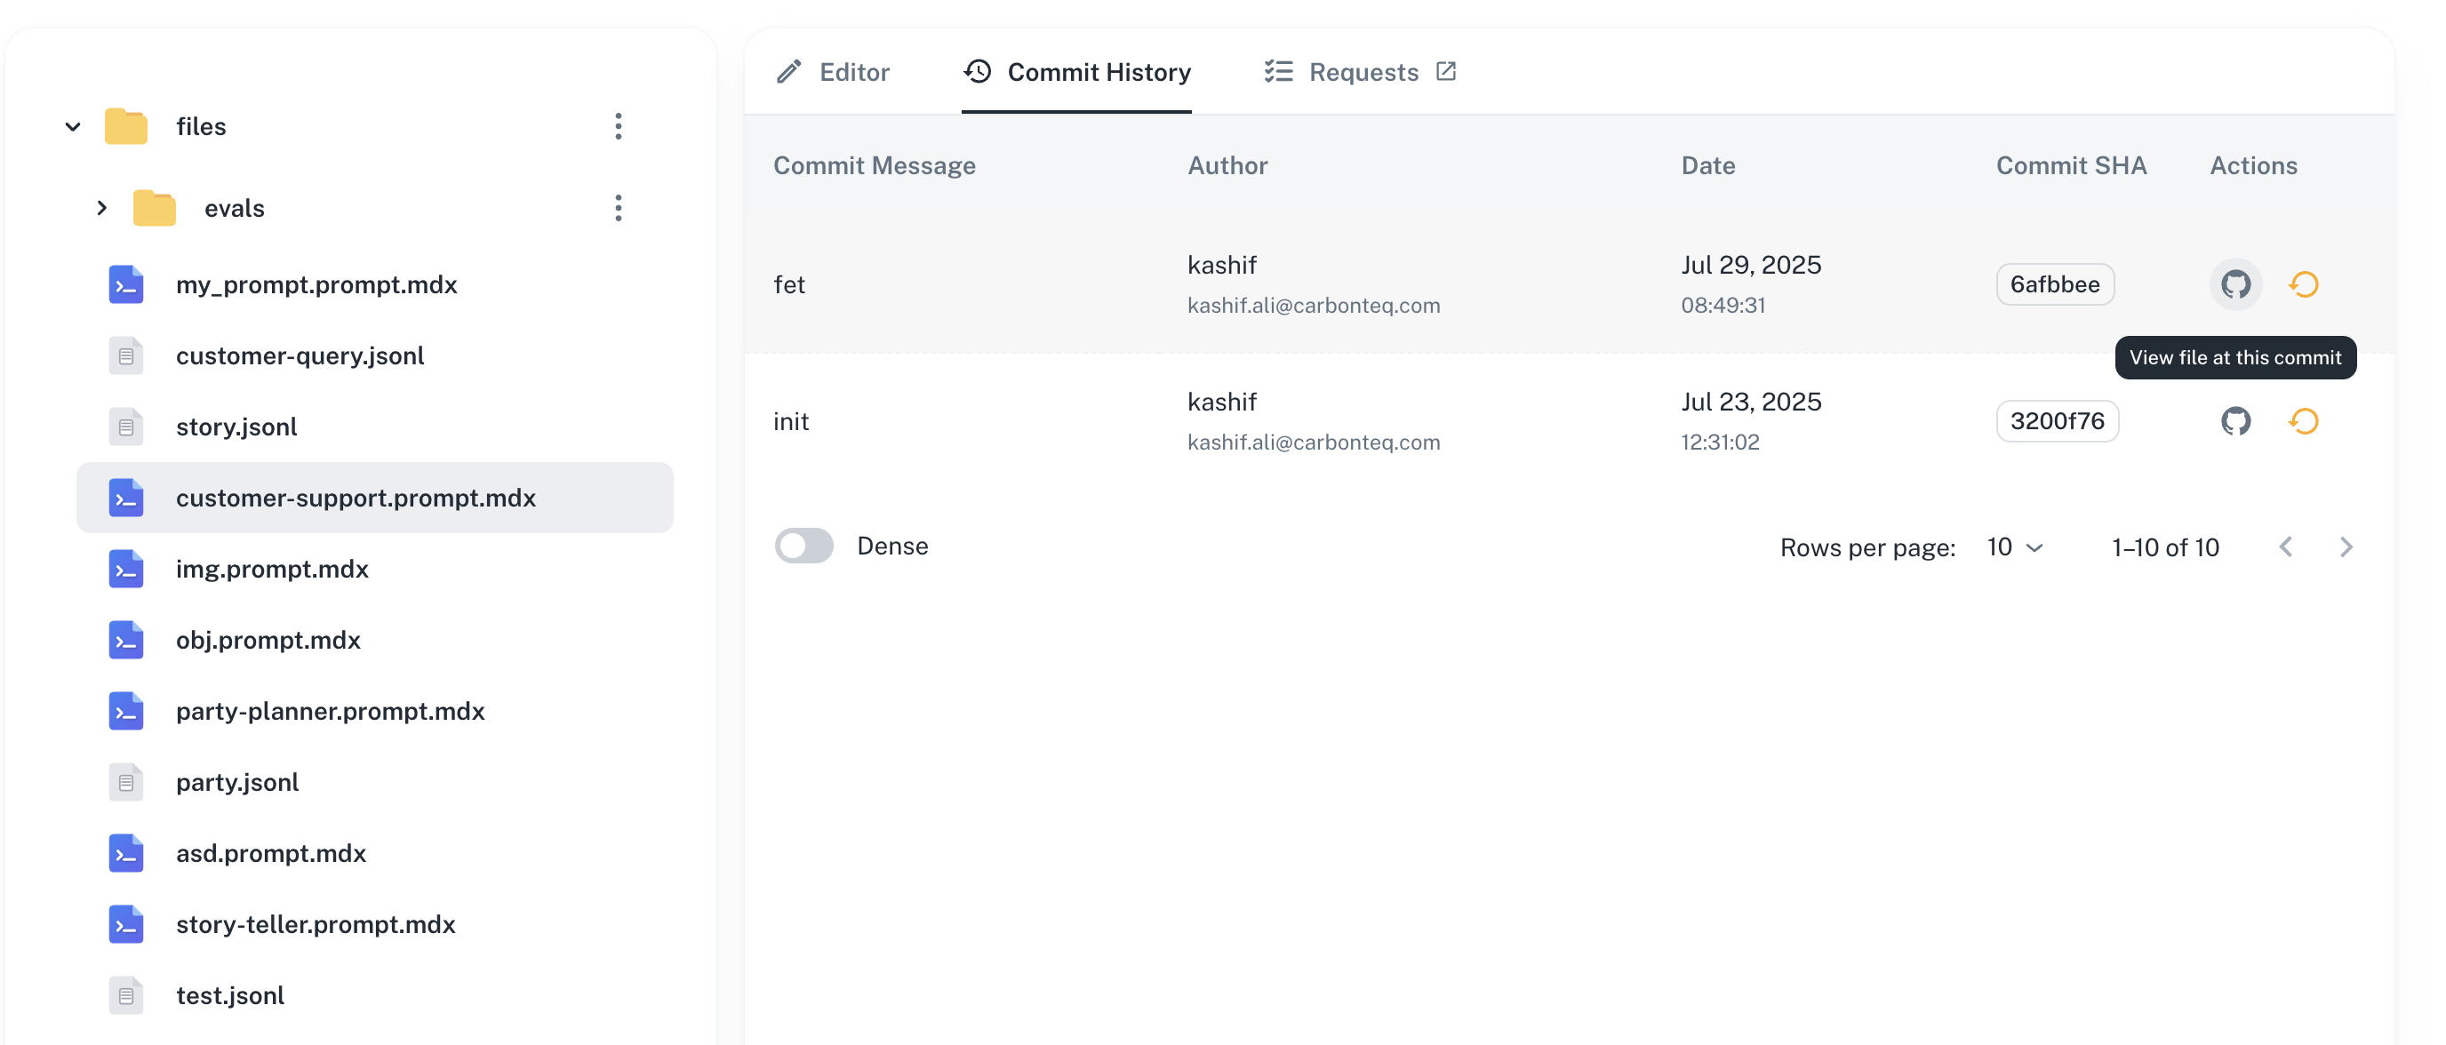
Task: Click the 3200f76 commit SHA chip
Action: coord(2057,420)
